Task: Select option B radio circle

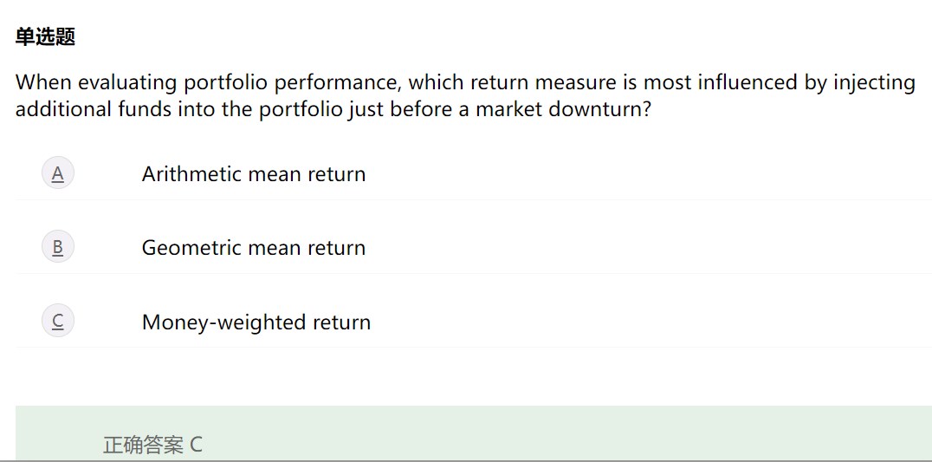Action: (x=58, y=247)
